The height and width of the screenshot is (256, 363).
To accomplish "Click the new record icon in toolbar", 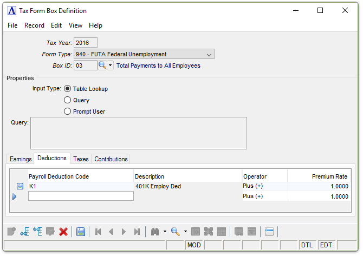I will (x=11, y=232).
